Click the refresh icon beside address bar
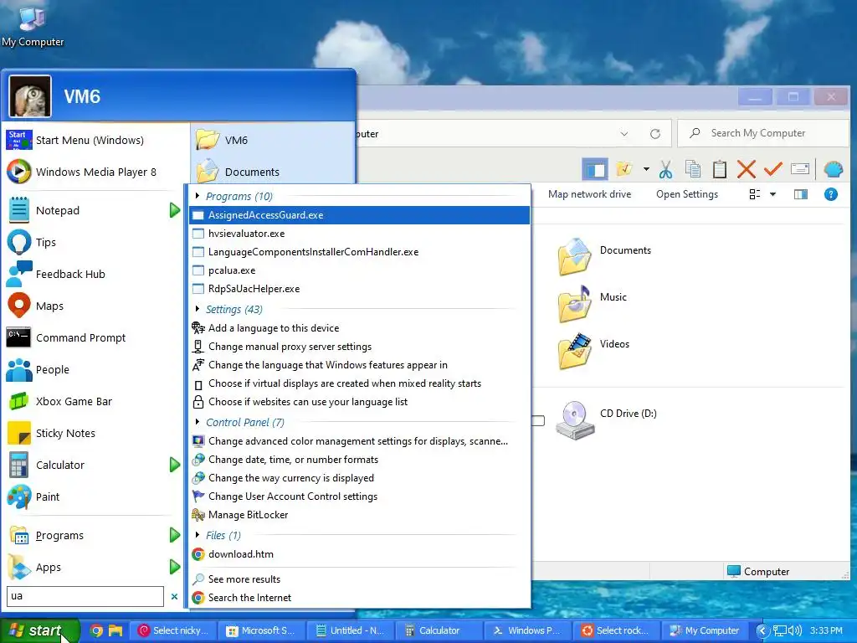Viewport: 857px width, 643px height. (654, 133)
